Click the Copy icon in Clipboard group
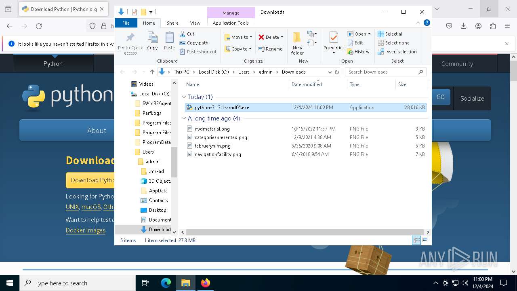 pyautogui.click(x=152, y=41)
